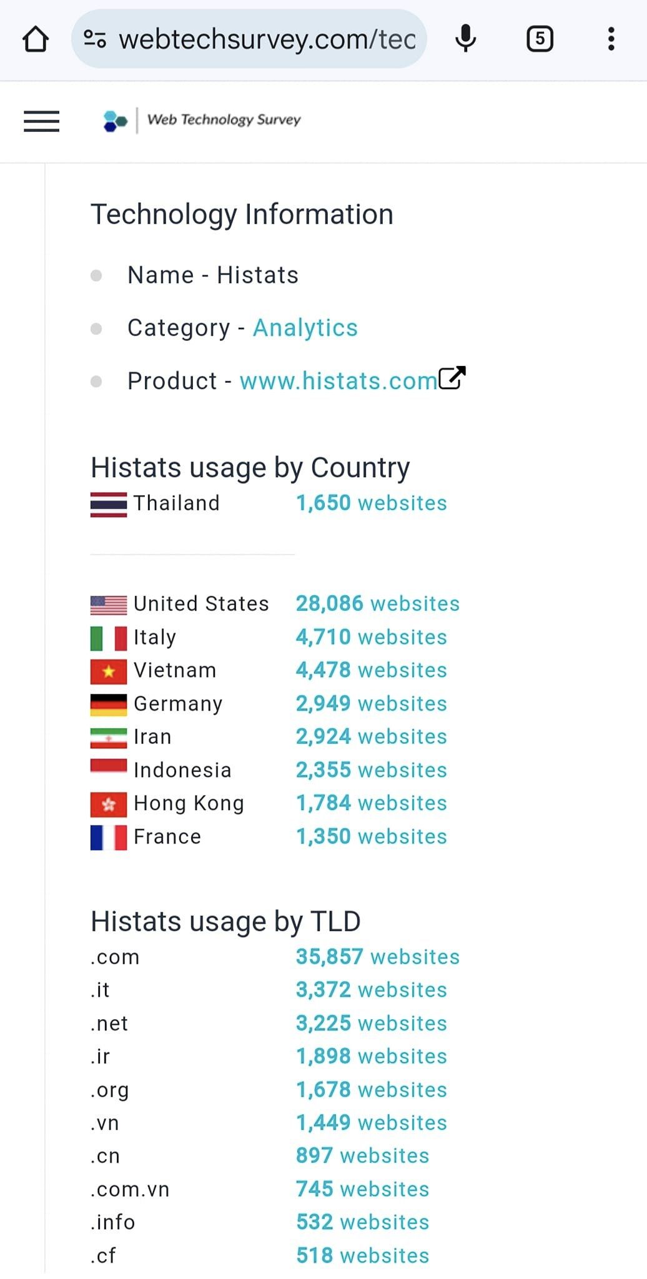The width and height of the screenshot is (647, 1279).
Task: Open Germany's 2,949 websites link
Action: (x=371, y=704)
